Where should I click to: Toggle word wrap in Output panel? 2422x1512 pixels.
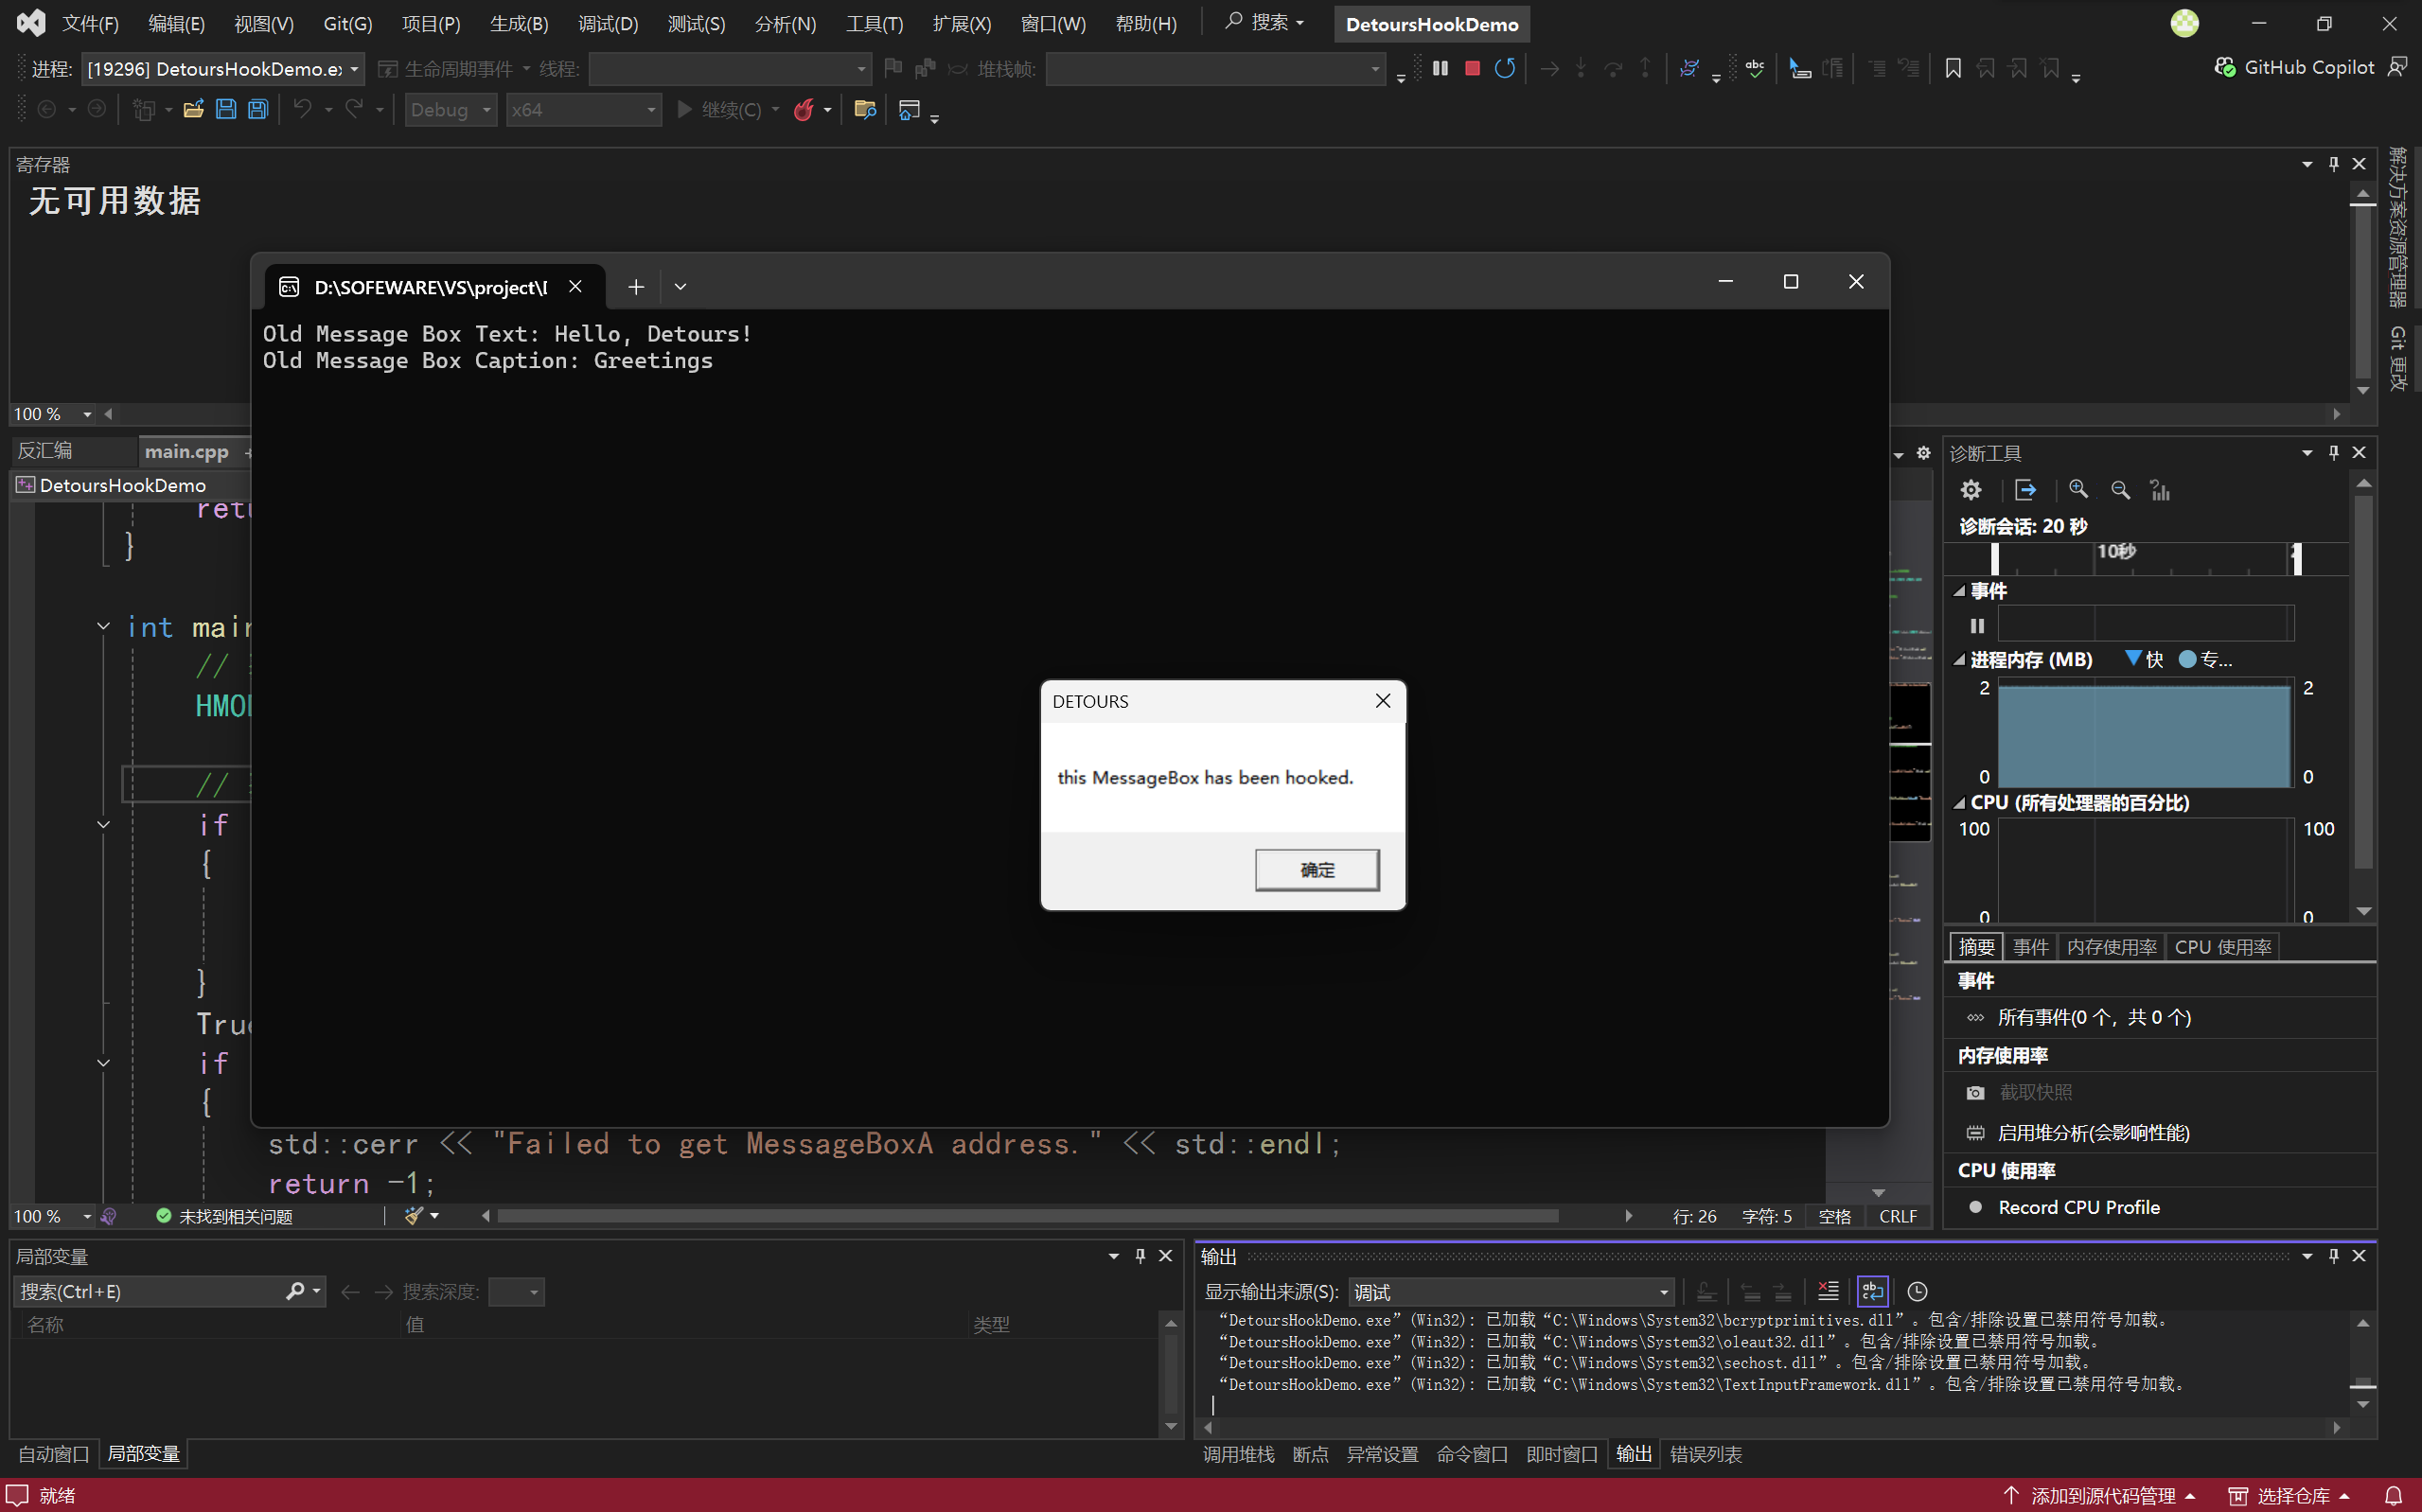pyautogui.click(x=1872, y=1291)
